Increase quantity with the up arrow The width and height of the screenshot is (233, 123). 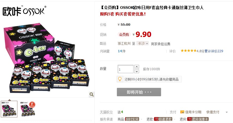pos(136,67)
